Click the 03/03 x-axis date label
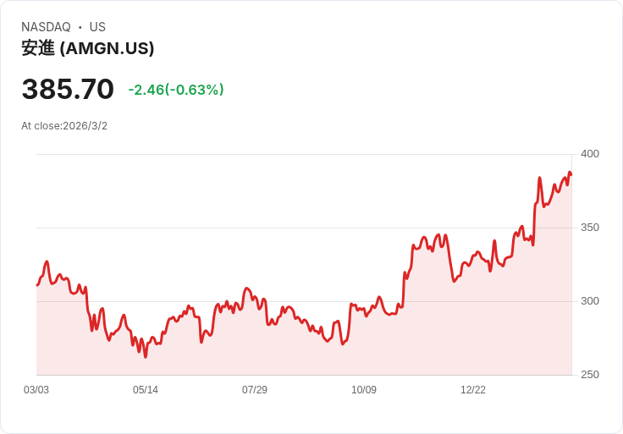 coord(36,390)
